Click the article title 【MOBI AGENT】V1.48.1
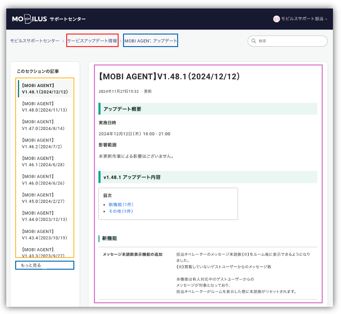 coord(169,77)
